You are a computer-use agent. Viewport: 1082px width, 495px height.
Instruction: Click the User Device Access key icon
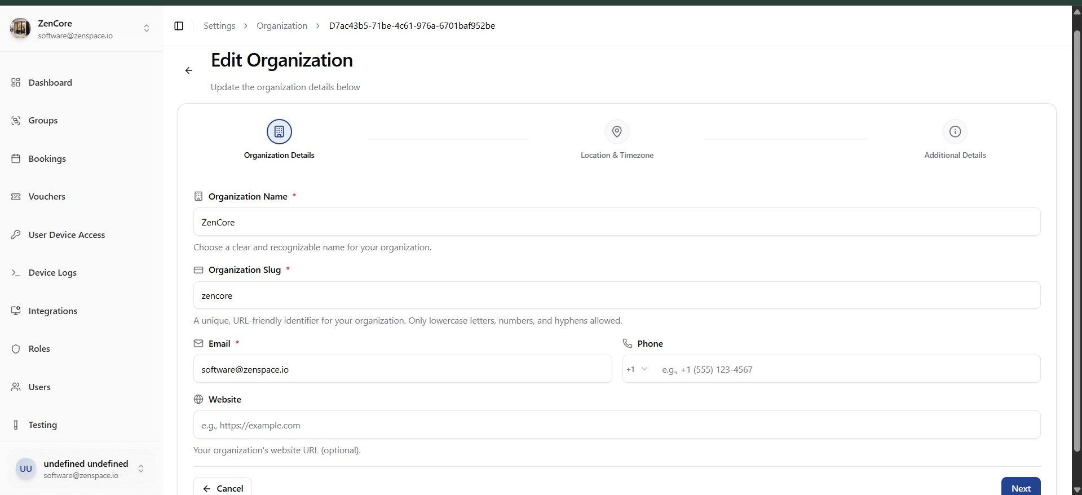pyautogui.click(x=16, y=235)
